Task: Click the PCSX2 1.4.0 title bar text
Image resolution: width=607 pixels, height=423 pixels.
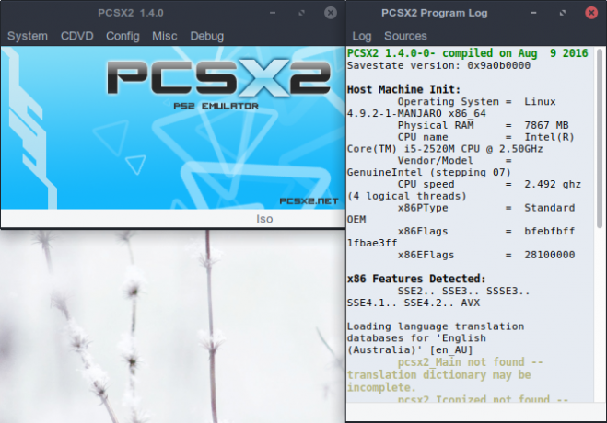Action: tap(131, 13)
